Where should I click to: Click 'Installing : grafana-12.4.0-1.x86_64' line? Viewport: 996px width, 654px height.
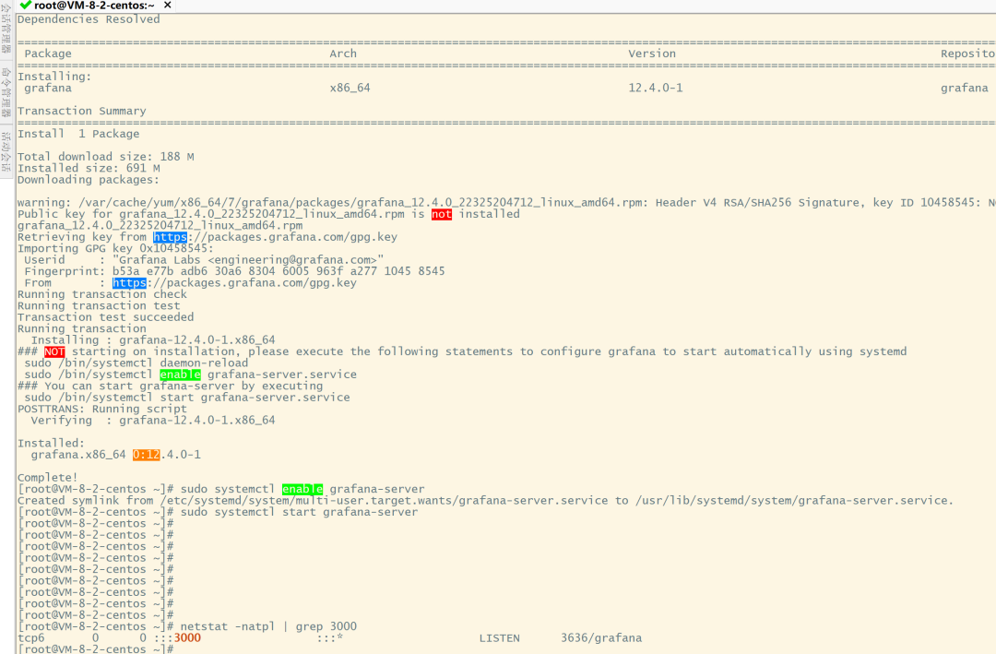tap(153, 340)
